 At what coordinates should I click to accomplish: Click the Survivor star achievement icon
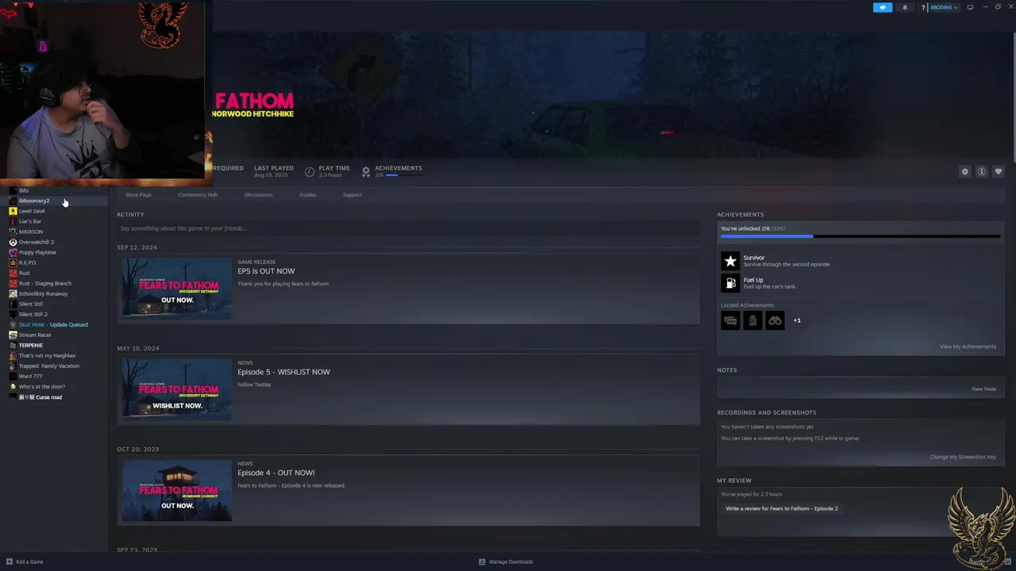(730, 261)
